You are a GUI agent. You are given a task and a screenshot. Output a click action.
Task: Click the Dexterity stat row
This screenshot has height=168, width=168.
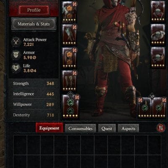pyautogui.click(x=34, y=115)
